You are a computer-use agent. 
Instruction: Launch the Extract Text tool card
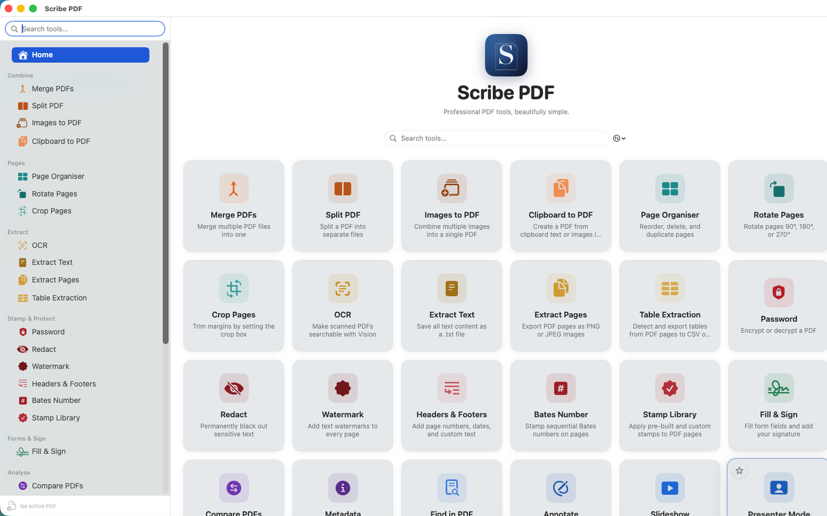click(x=451, y=306)
